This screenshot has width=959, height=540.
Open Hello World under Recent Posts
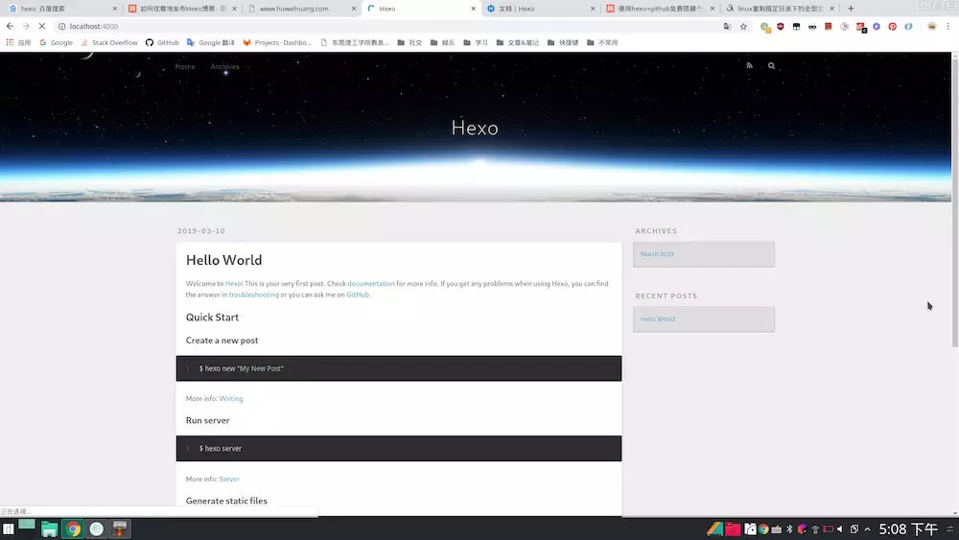658,319
